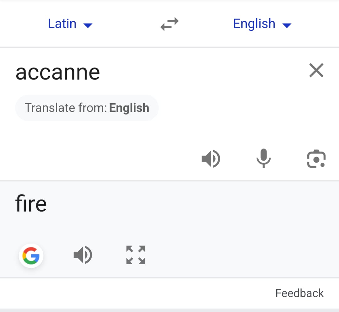The width and height of the screenshot is (339, 312).
Task: Play audio of the translation "fire"
Action: tap(83, 255)
